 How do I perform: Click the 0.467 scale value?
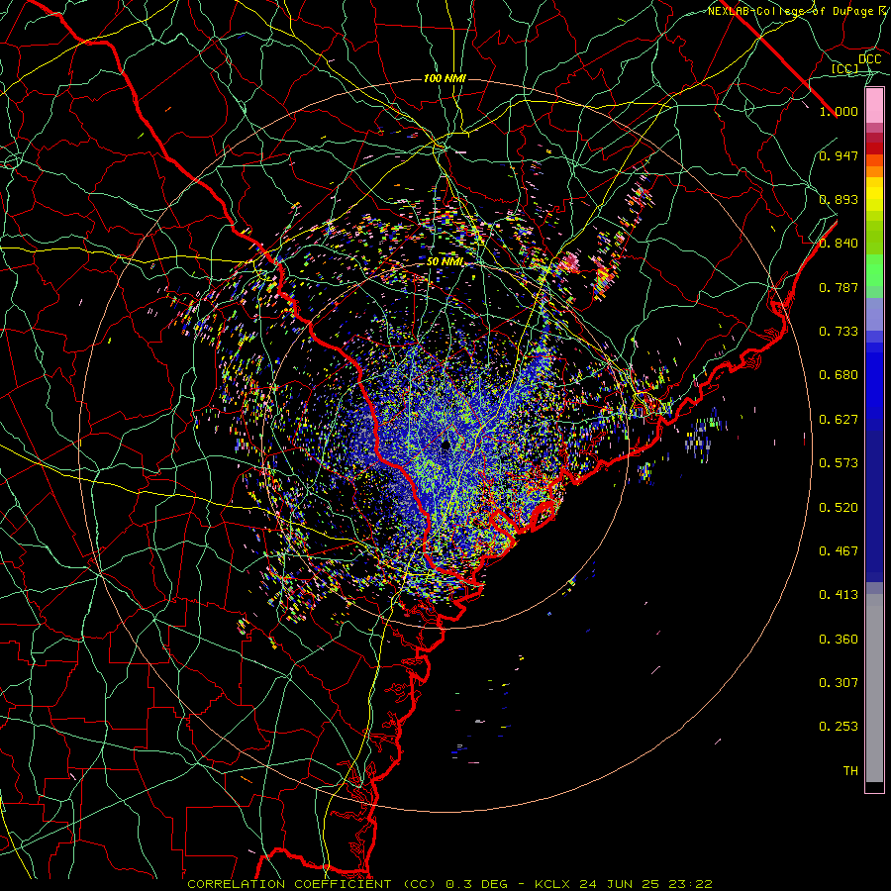pyautogui.click(x=839, y=551)
